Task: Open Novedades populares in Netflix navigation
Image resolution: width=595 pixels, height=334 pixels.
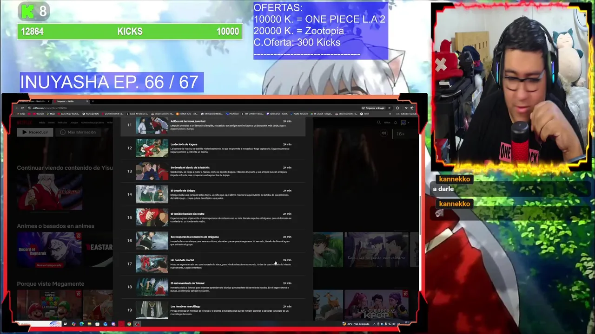Action: point(93,122)
